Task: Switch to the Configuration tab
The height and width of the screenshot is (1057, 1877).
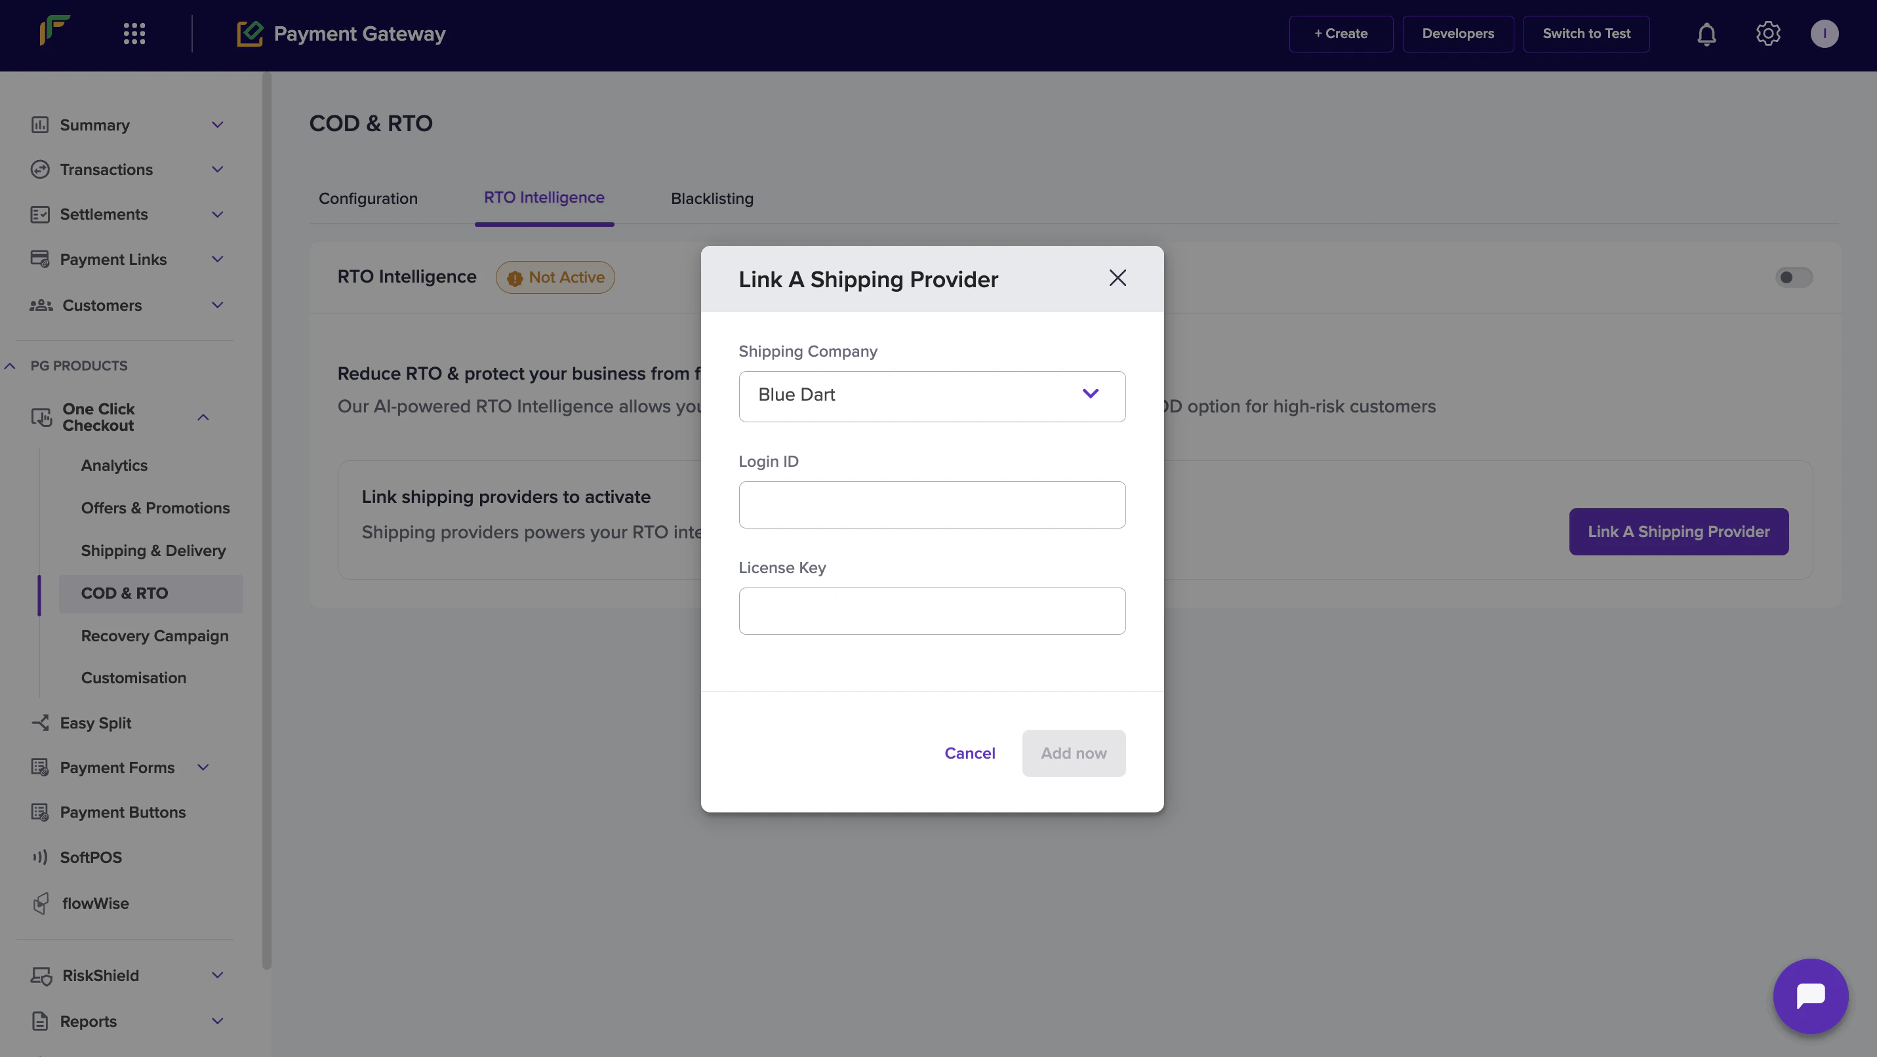Action: [368, 199]
